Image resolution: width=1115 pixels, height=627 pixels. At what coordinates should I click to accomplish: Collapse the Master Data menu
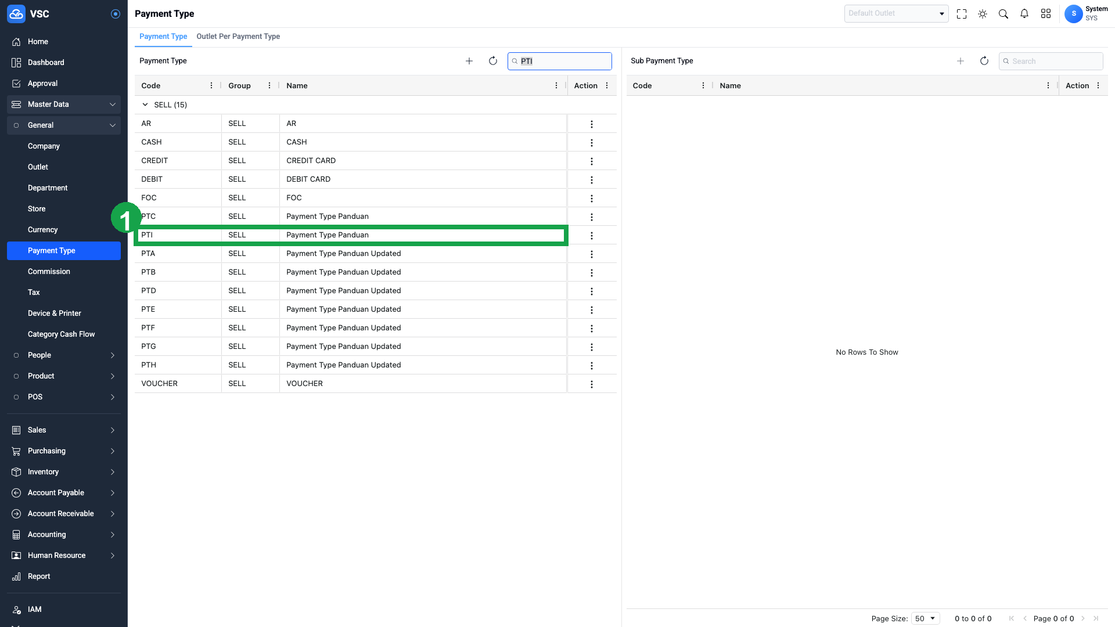tap(64, 105)
